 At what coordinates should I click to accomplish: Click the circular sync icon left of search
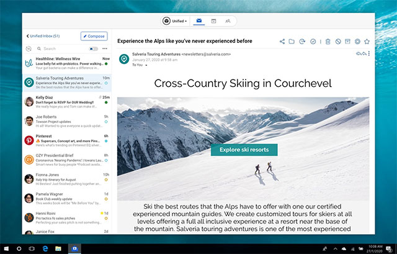click(29, 48)
